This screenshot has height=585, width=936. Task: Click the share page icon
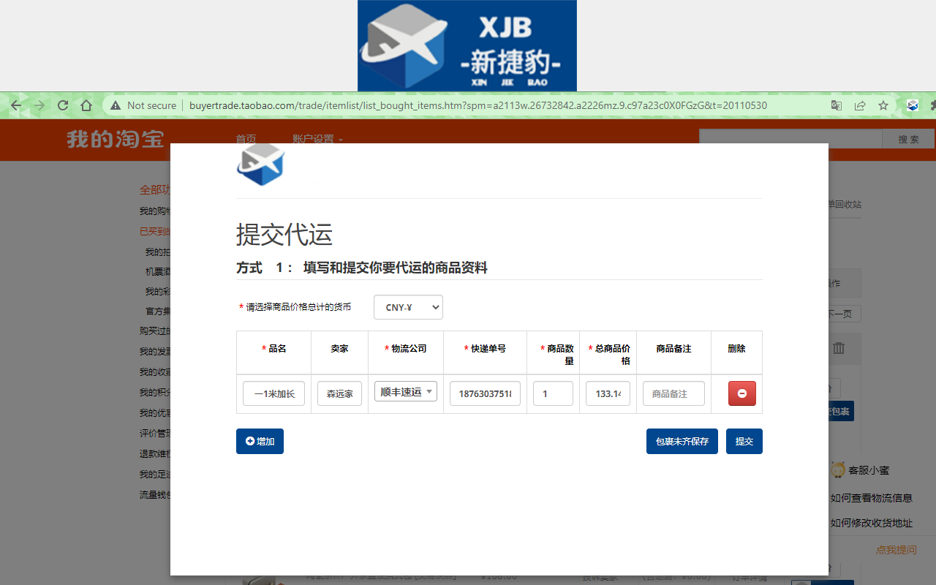pos(860,105)
